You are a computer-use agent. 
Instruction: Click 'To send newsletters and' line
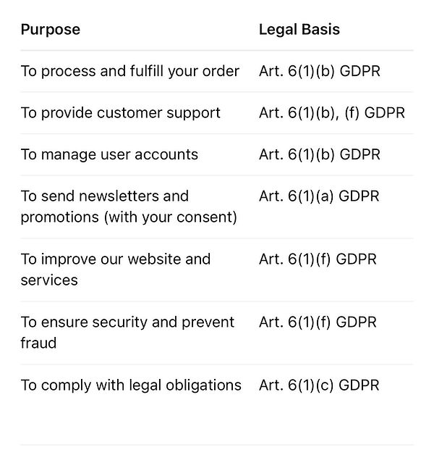(104, 196)
